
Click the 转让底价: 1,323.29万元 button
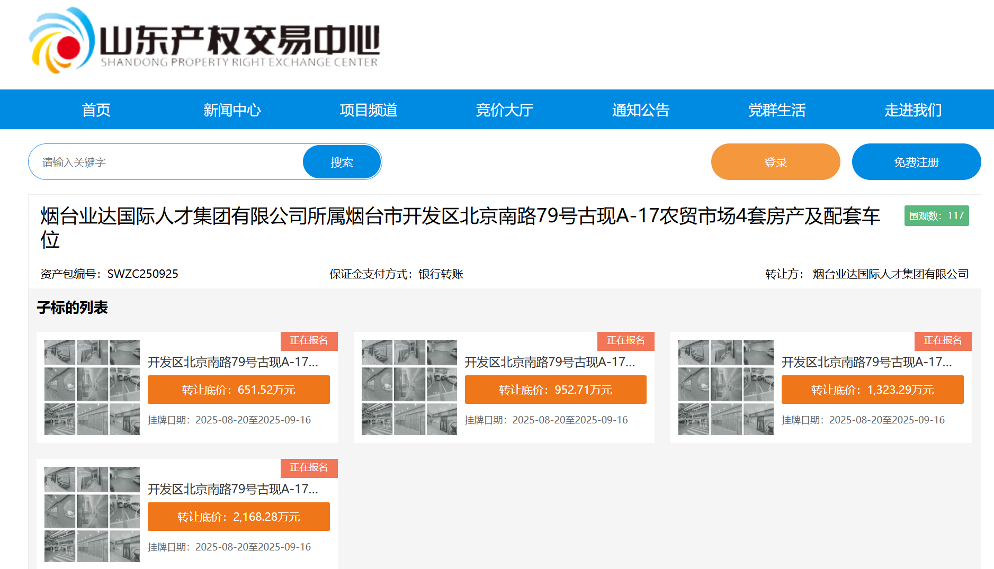click(x=873, y=390)
